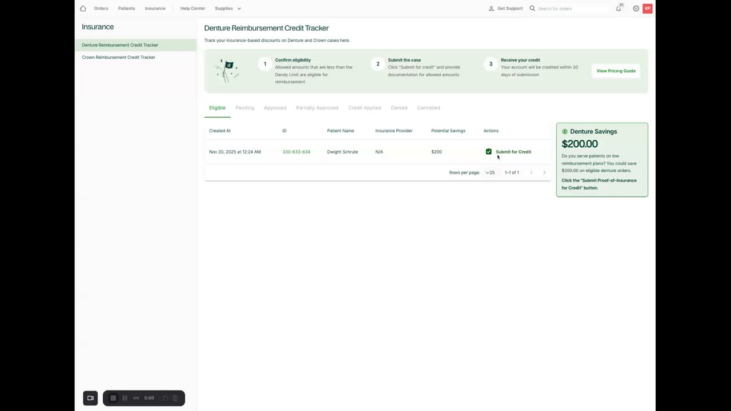This screenshot has width=731, height=411.
Task: Follow the 'here' link in the tracker description
Action: click(344, 41)
